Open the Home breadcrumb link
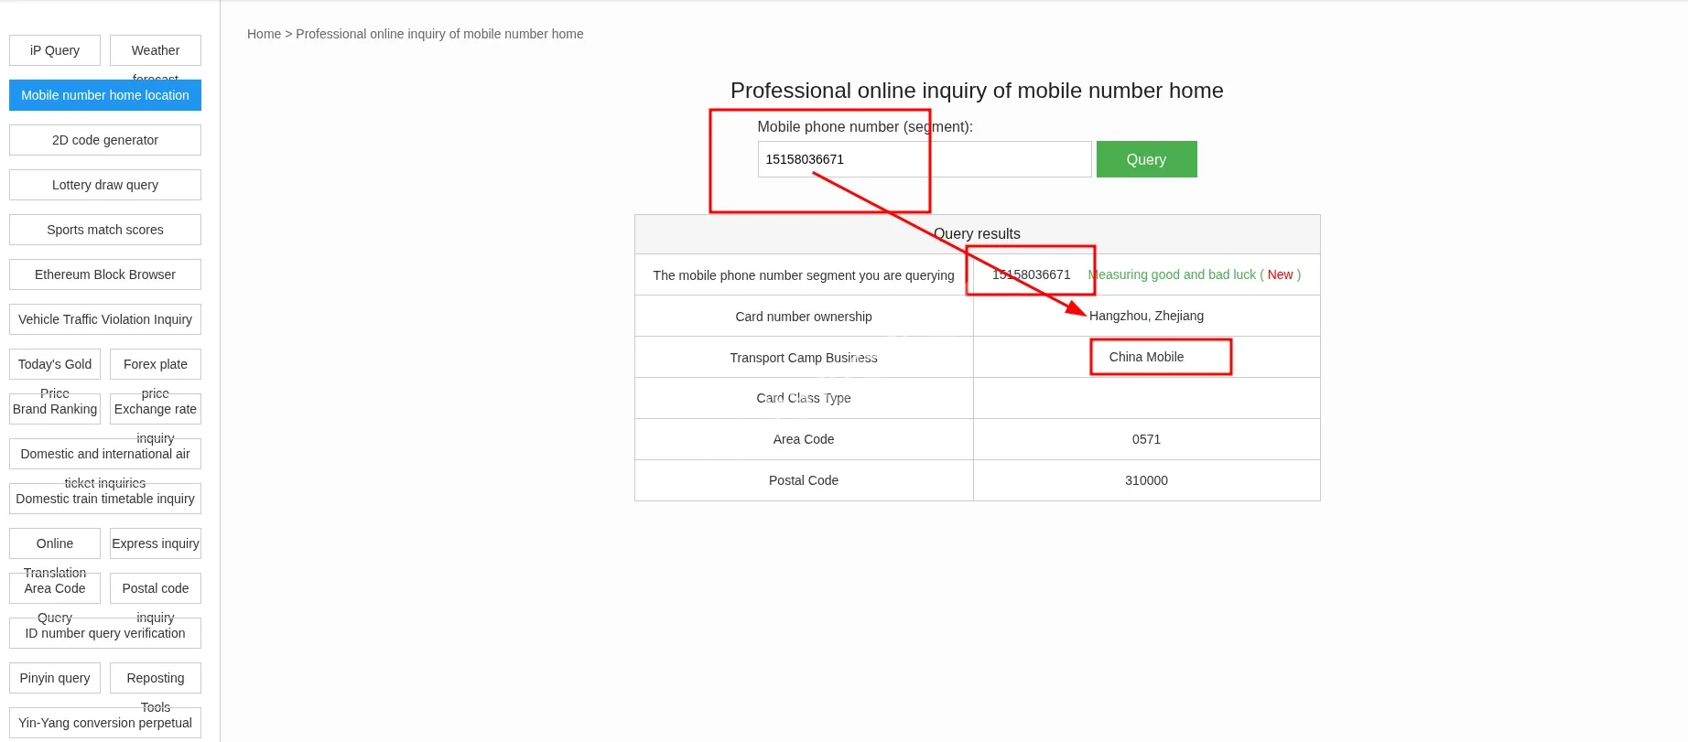The height and width of the screenshot is (742, 1688). [x=264, y=34]
